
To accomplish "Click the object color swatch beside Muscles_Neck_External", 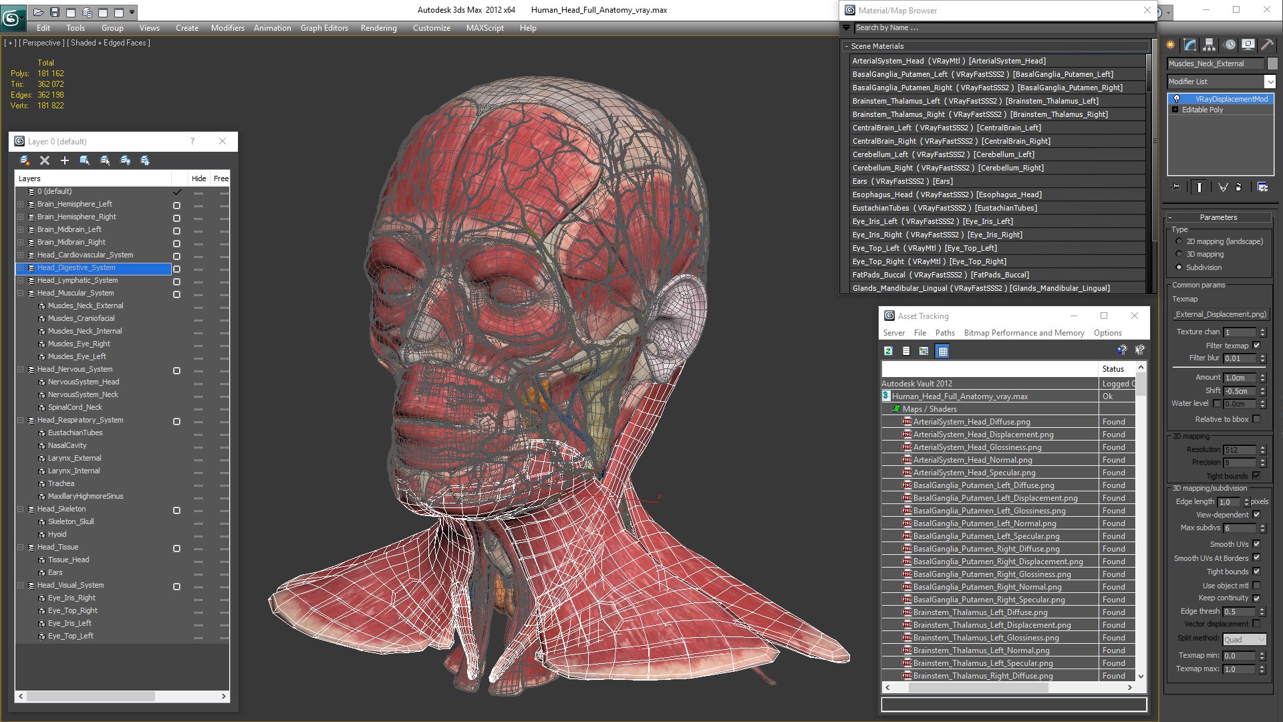I will 1272,64.
